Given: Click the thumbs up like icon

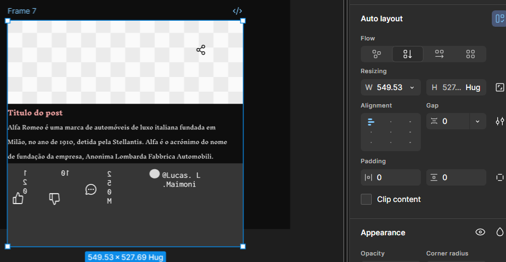Looking at the screenshot, I should (x=18, y=198).
